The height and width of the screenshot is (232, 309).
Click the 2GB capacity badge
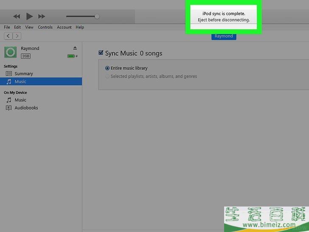click(x=25, y=56)
